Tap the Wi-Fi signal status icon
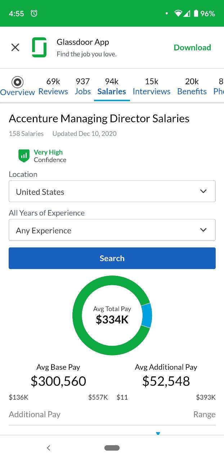This screenshot has width=224, height=461. [x=178, y=13]
